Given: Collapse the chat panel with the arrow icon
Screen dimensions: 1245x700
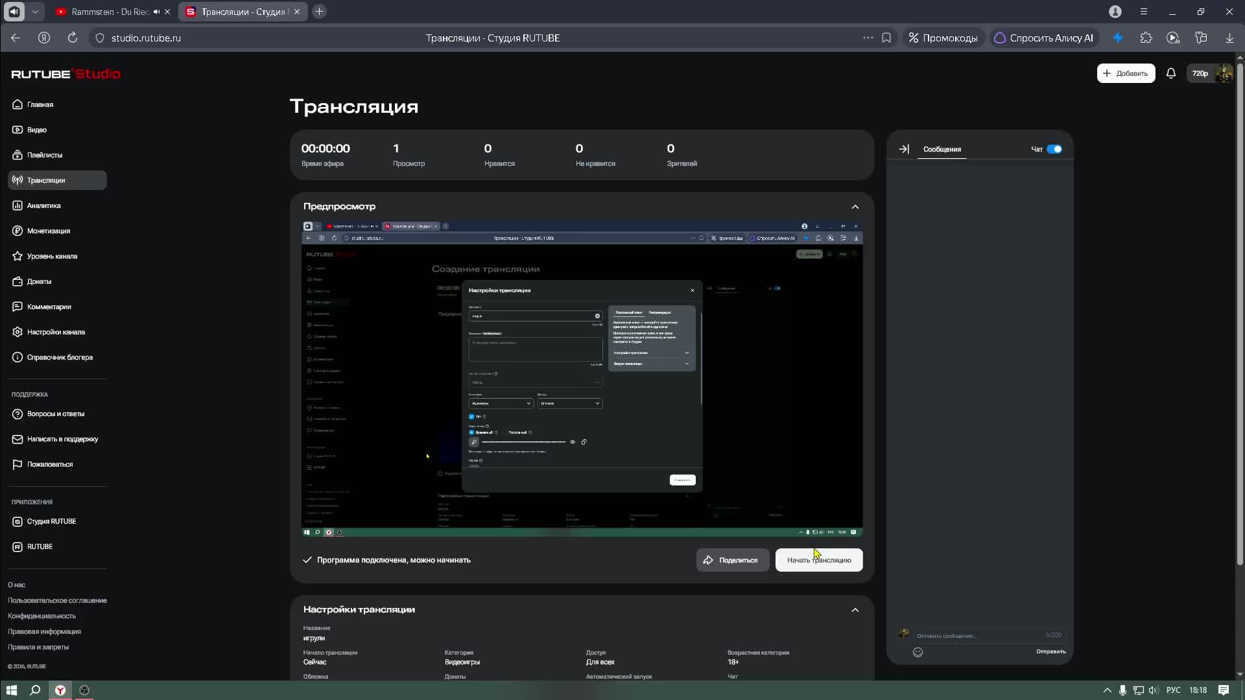Looking at the screenshot, I should [904, 149].
